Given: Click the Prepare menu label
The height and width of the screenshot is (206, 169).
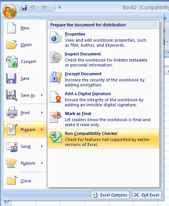Looking at the screenshot, I should 28,130.
